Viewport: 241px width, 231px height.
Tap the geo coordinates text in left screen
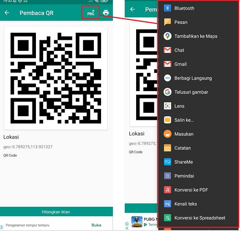(28, 147)
